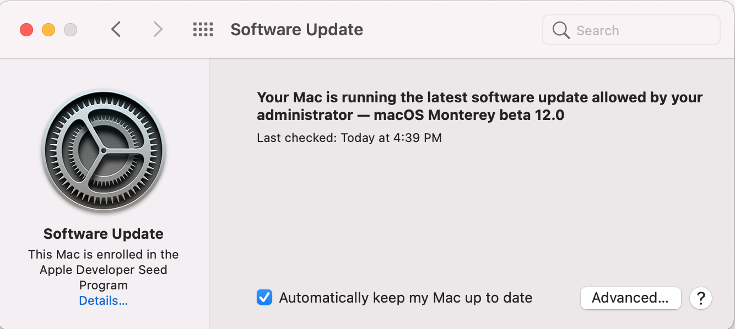Click the forward chevron in the toolbar

pyautogui.click(x=158, y=29)
